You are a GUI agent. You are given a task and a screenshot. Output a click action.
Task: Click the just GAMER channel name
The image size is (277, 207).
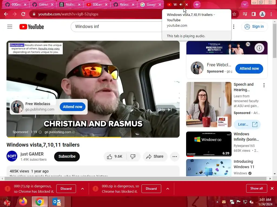click(32, 154)
